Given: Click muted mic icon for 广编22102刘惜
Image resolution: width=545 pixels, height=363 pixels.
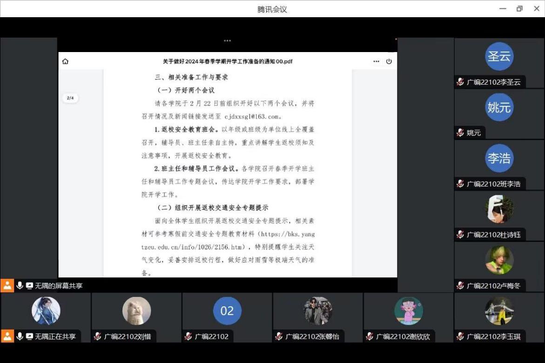Looking at the screenshot, I should pyautogui.click(x=98, y=337).
